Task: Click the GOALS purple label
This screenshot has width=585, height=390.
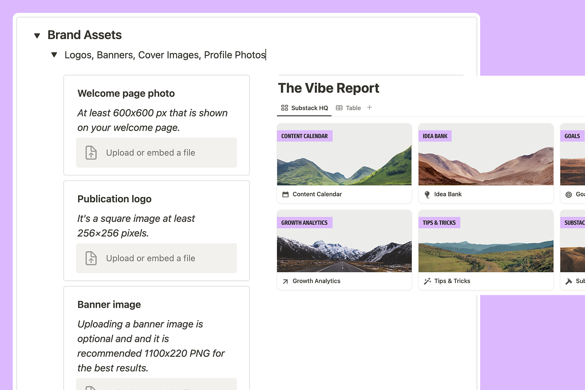Action: click(x=573, y=136)
